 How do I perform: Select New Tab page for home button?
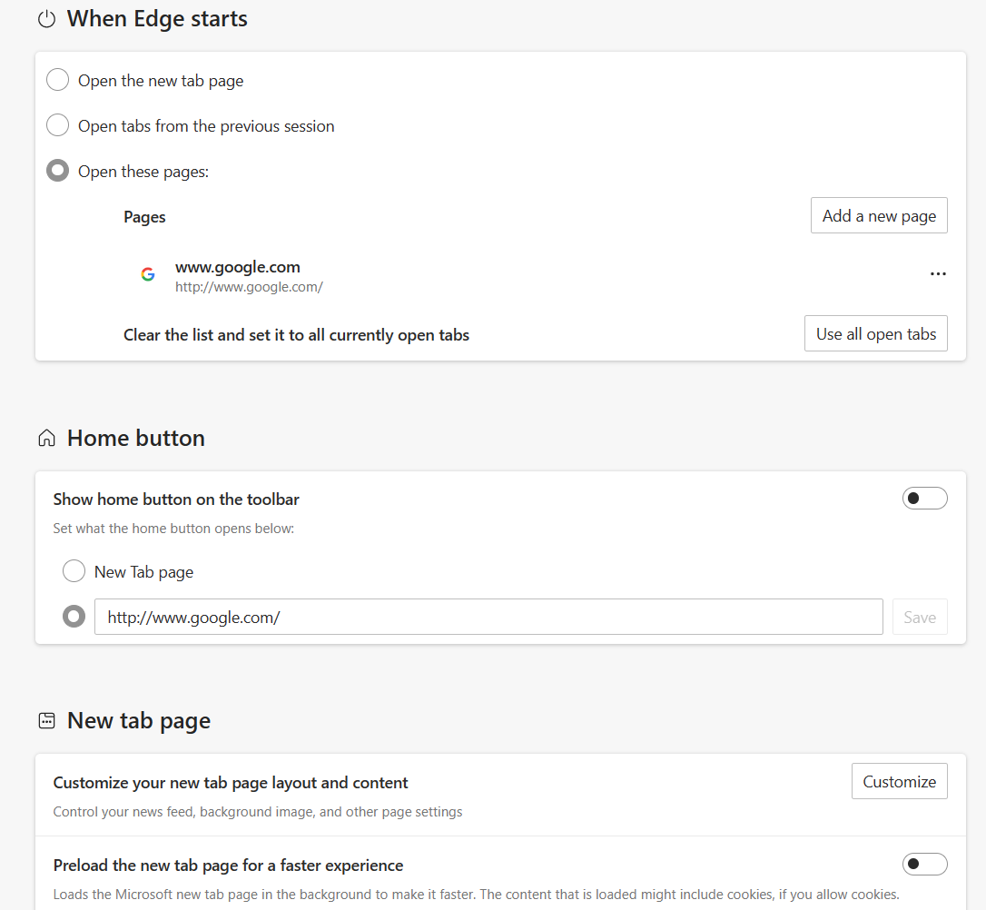(x=74, y=571)
